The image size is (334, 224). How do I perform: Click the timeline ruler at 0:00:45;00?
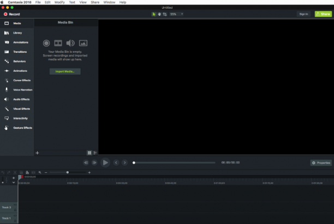click(171, 183)
